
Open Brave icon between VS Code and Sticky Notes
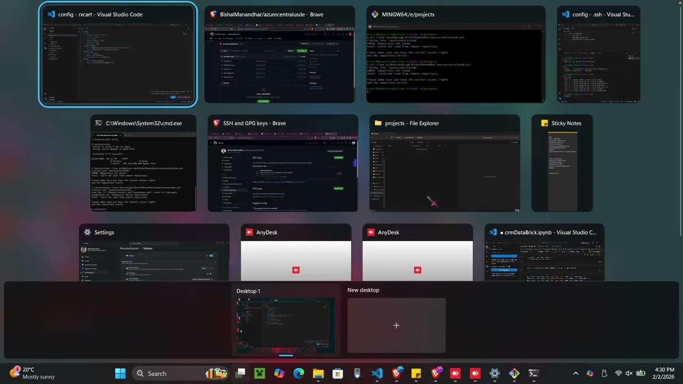pos(397,373)
